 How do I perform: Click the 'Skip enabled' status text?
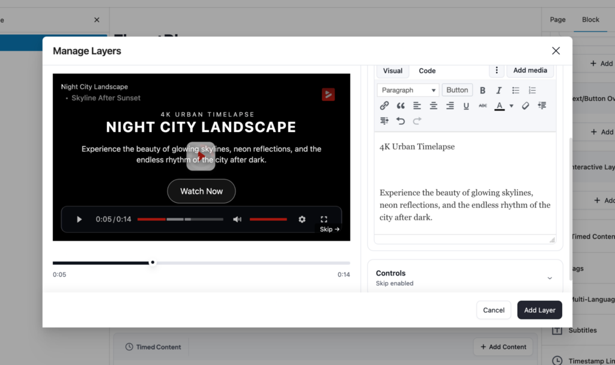pyautogui.click(x=395, y=283)
